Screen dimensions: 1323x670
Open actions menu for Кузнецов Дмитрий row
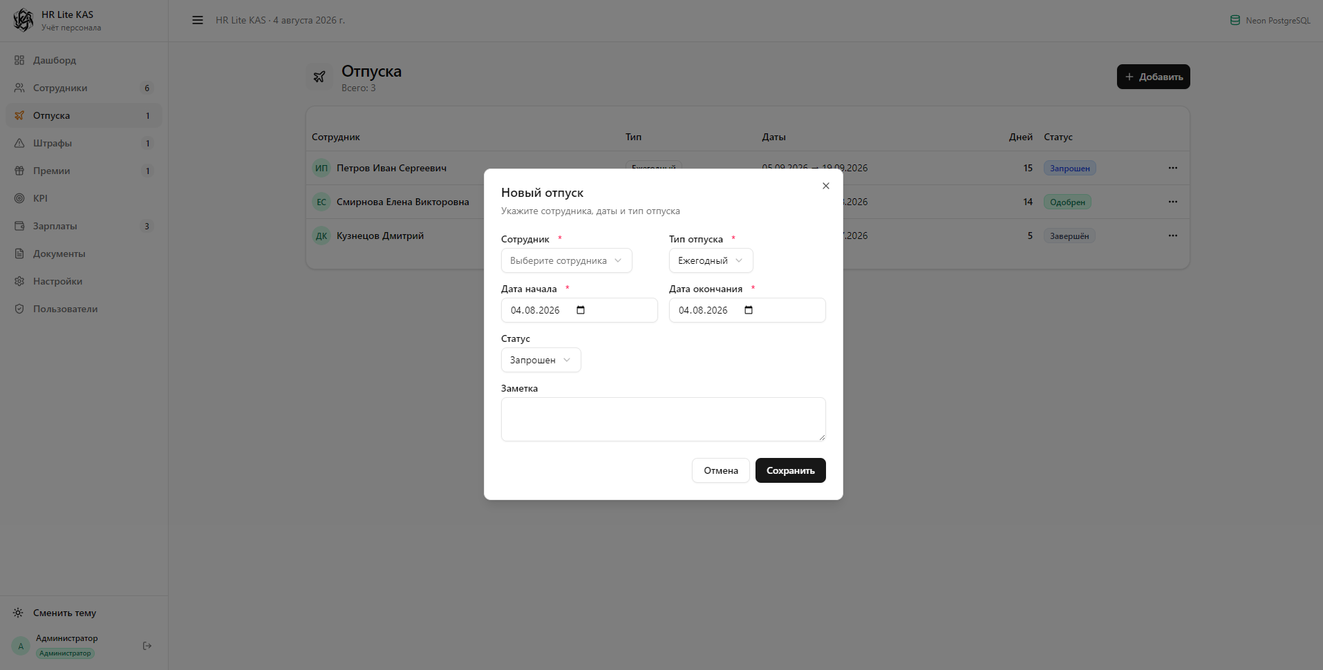pyautogui.click(x=1173, y=236)
